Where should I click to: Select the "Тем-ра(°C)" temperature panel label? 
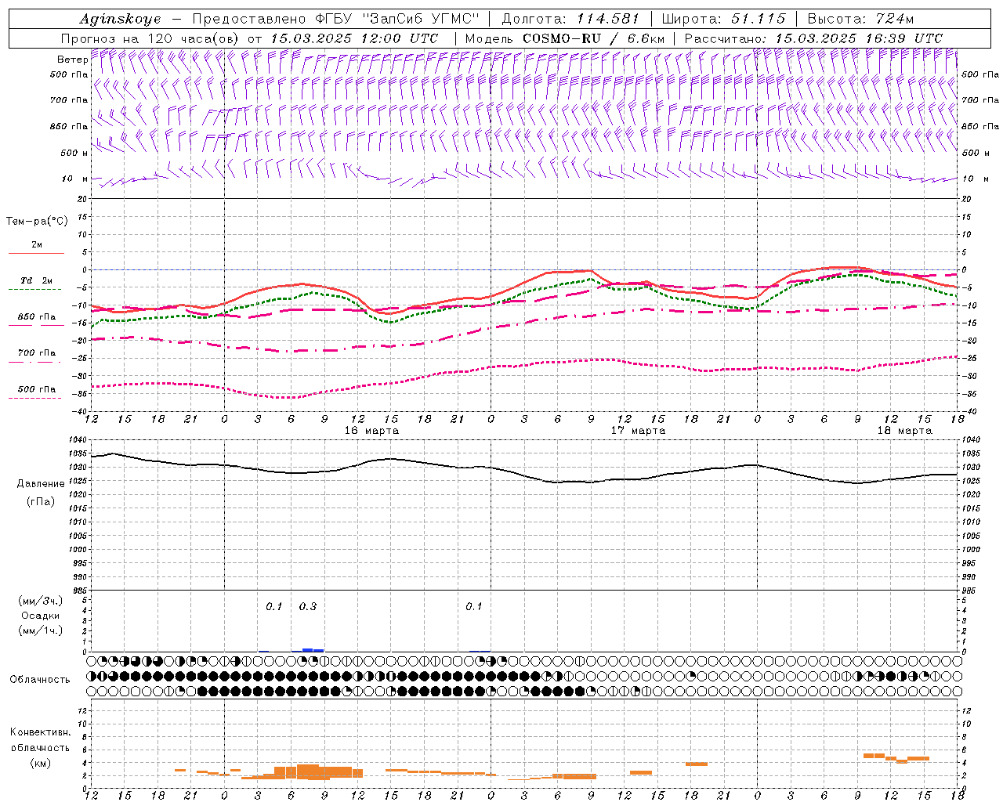pyautogui.click(x=37, y=222)
